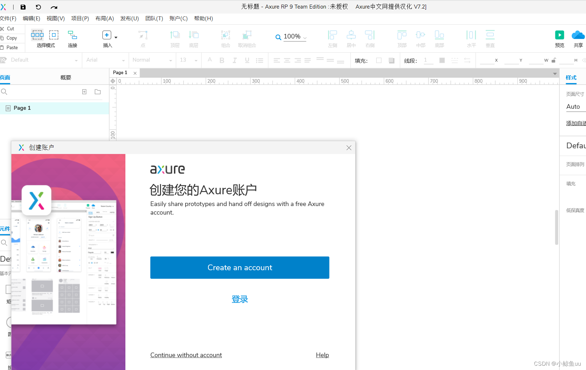The image size is (586, 370).
Task: Open the 填充 fill color swatch
Action: click(378, 60)
